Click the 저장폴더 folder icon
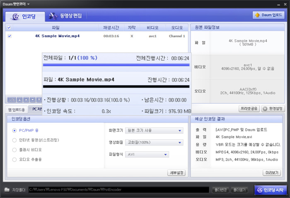This screenshot has height=198, width=290. tap(7, 190)
